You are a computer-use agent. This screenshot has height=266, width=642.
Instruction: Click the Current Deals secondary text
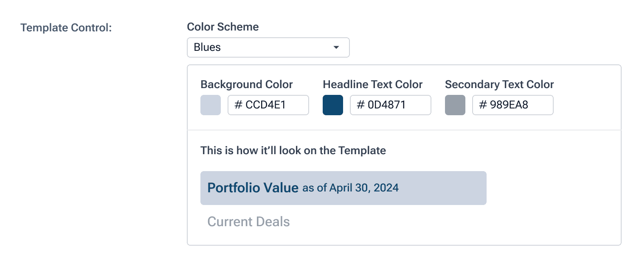click(248, 222)
